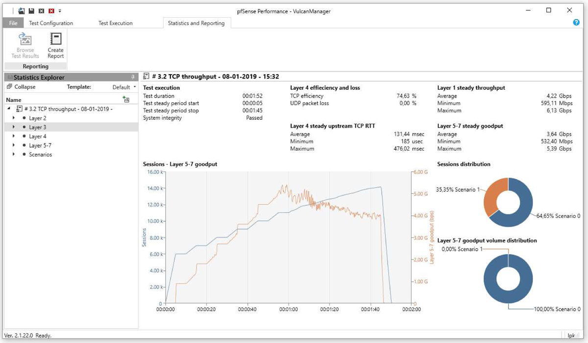Viewport: 588px width, 343px height.
Task: Select the Statistics and Reporting tab
Action: click(x=196, y=23)
